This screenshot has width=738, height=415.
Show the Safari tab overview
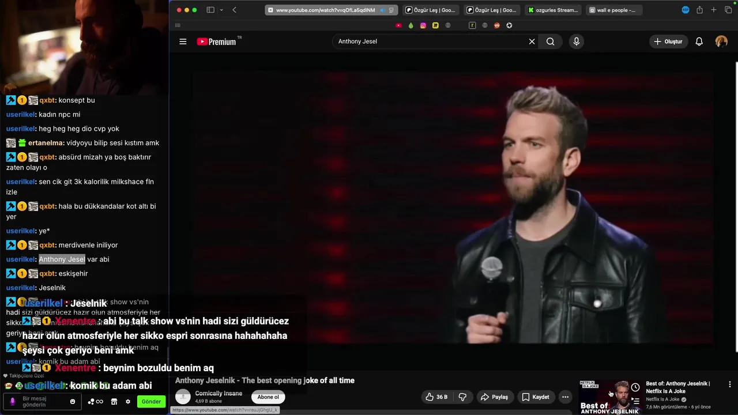point(728,10)
